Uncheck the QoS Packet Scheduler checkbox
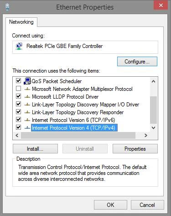 click(x=18, y=80)
